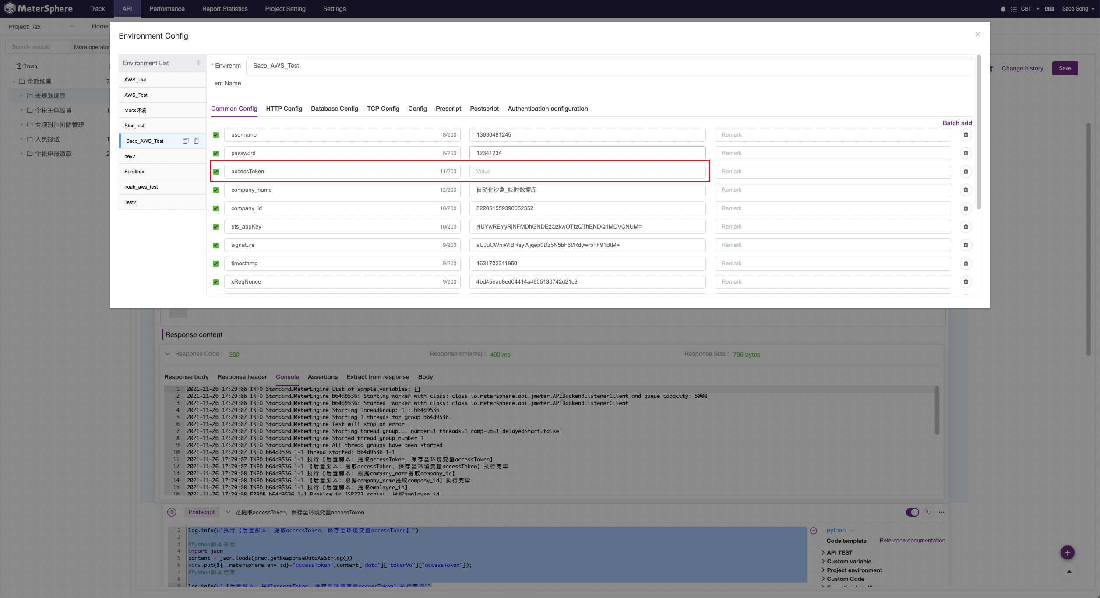Disable the accessToken variable checkbox

click(215, 172)
